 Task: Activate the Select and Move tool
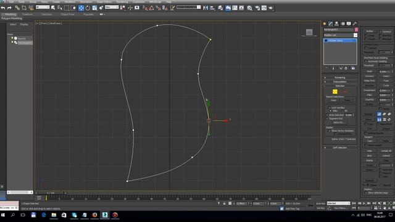click(x=81, y=8)
